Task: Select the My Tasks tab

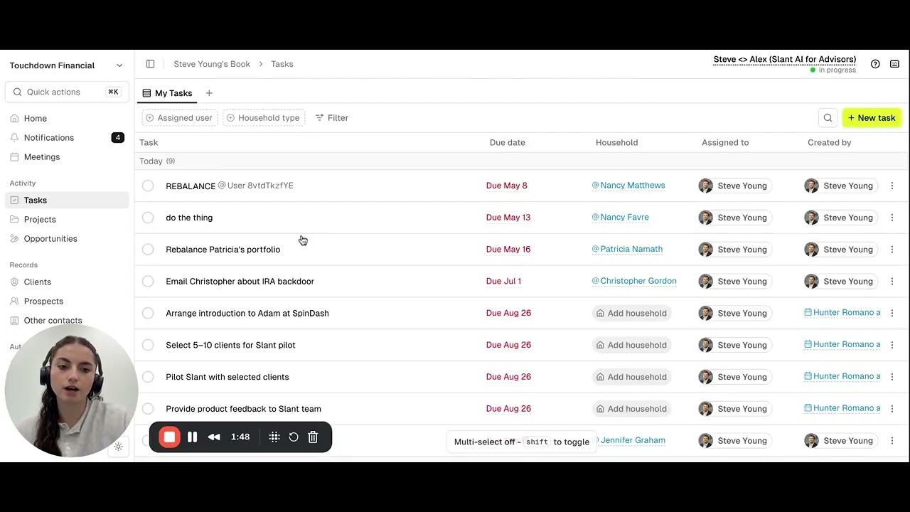Action: [x=167, y=93]
